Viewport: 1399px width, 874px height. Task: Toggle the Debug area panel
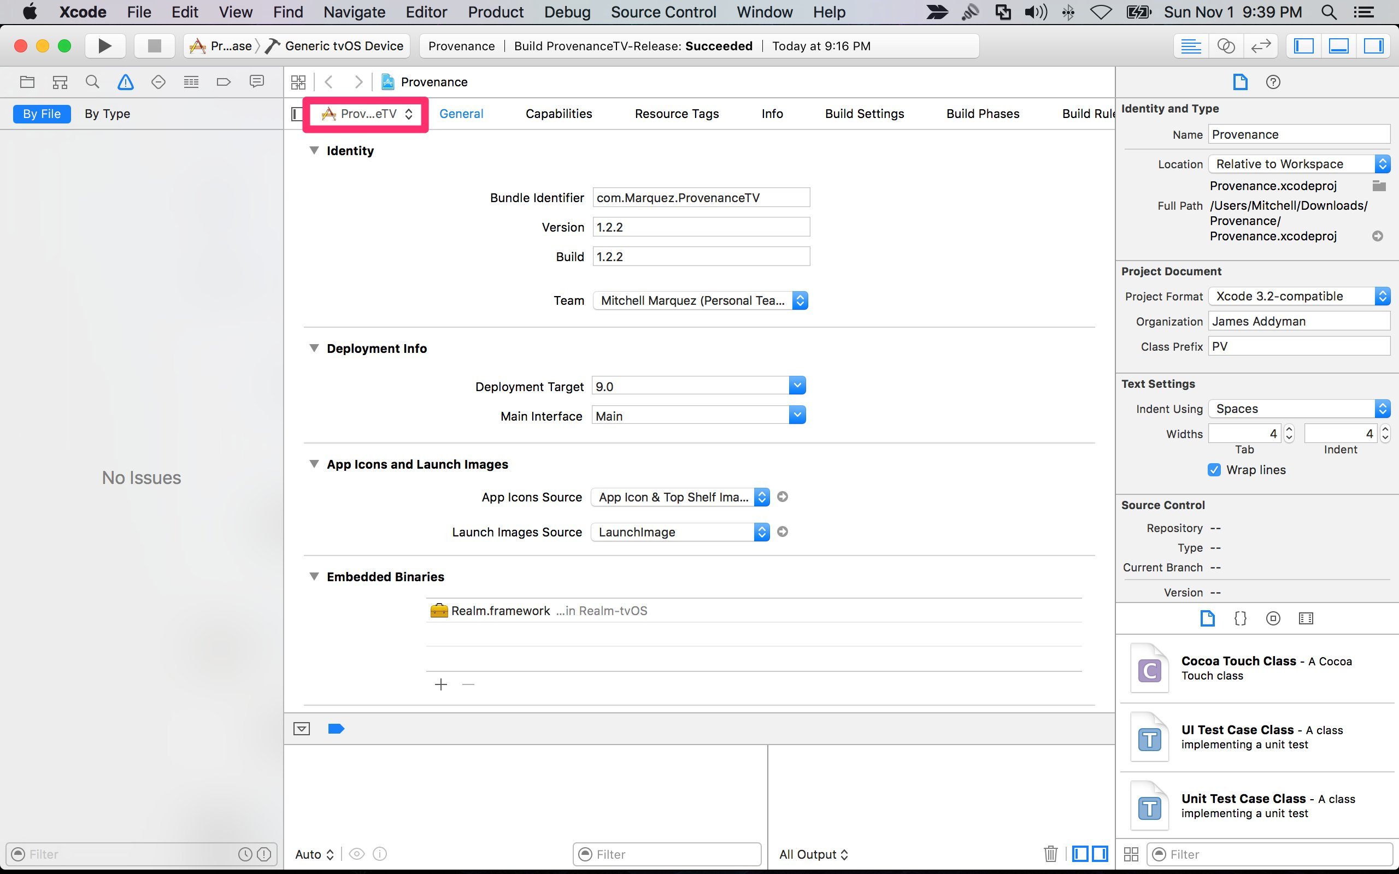coord(1339,46)
